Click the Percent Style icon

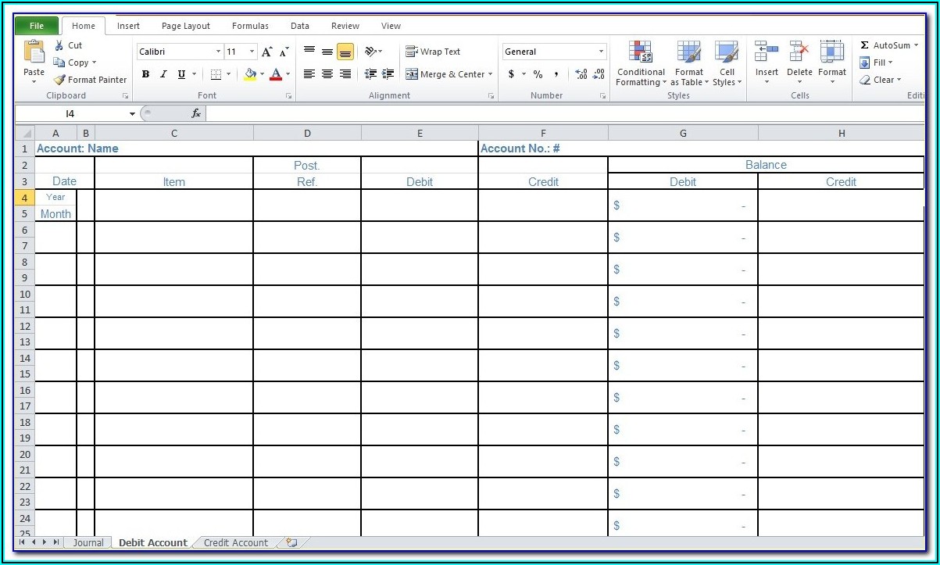coord(538,74)
